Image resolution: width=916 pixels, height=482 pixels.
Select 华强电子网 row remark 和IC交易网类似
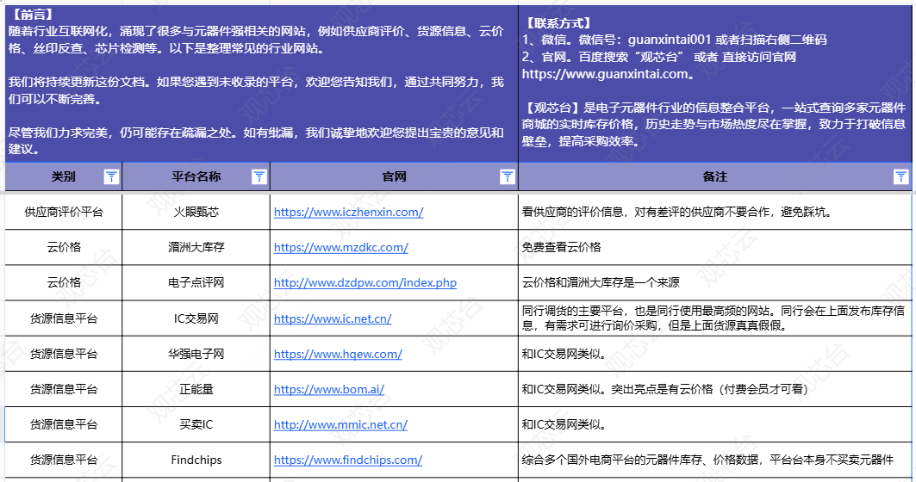[x=715, y=355]
